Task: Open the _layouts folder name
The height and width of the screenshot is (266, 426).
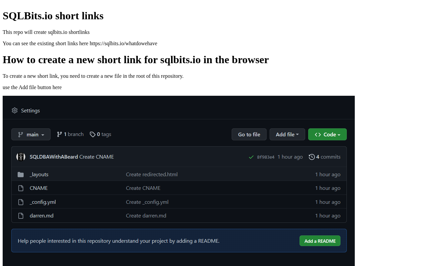Action: click(39, 174)
